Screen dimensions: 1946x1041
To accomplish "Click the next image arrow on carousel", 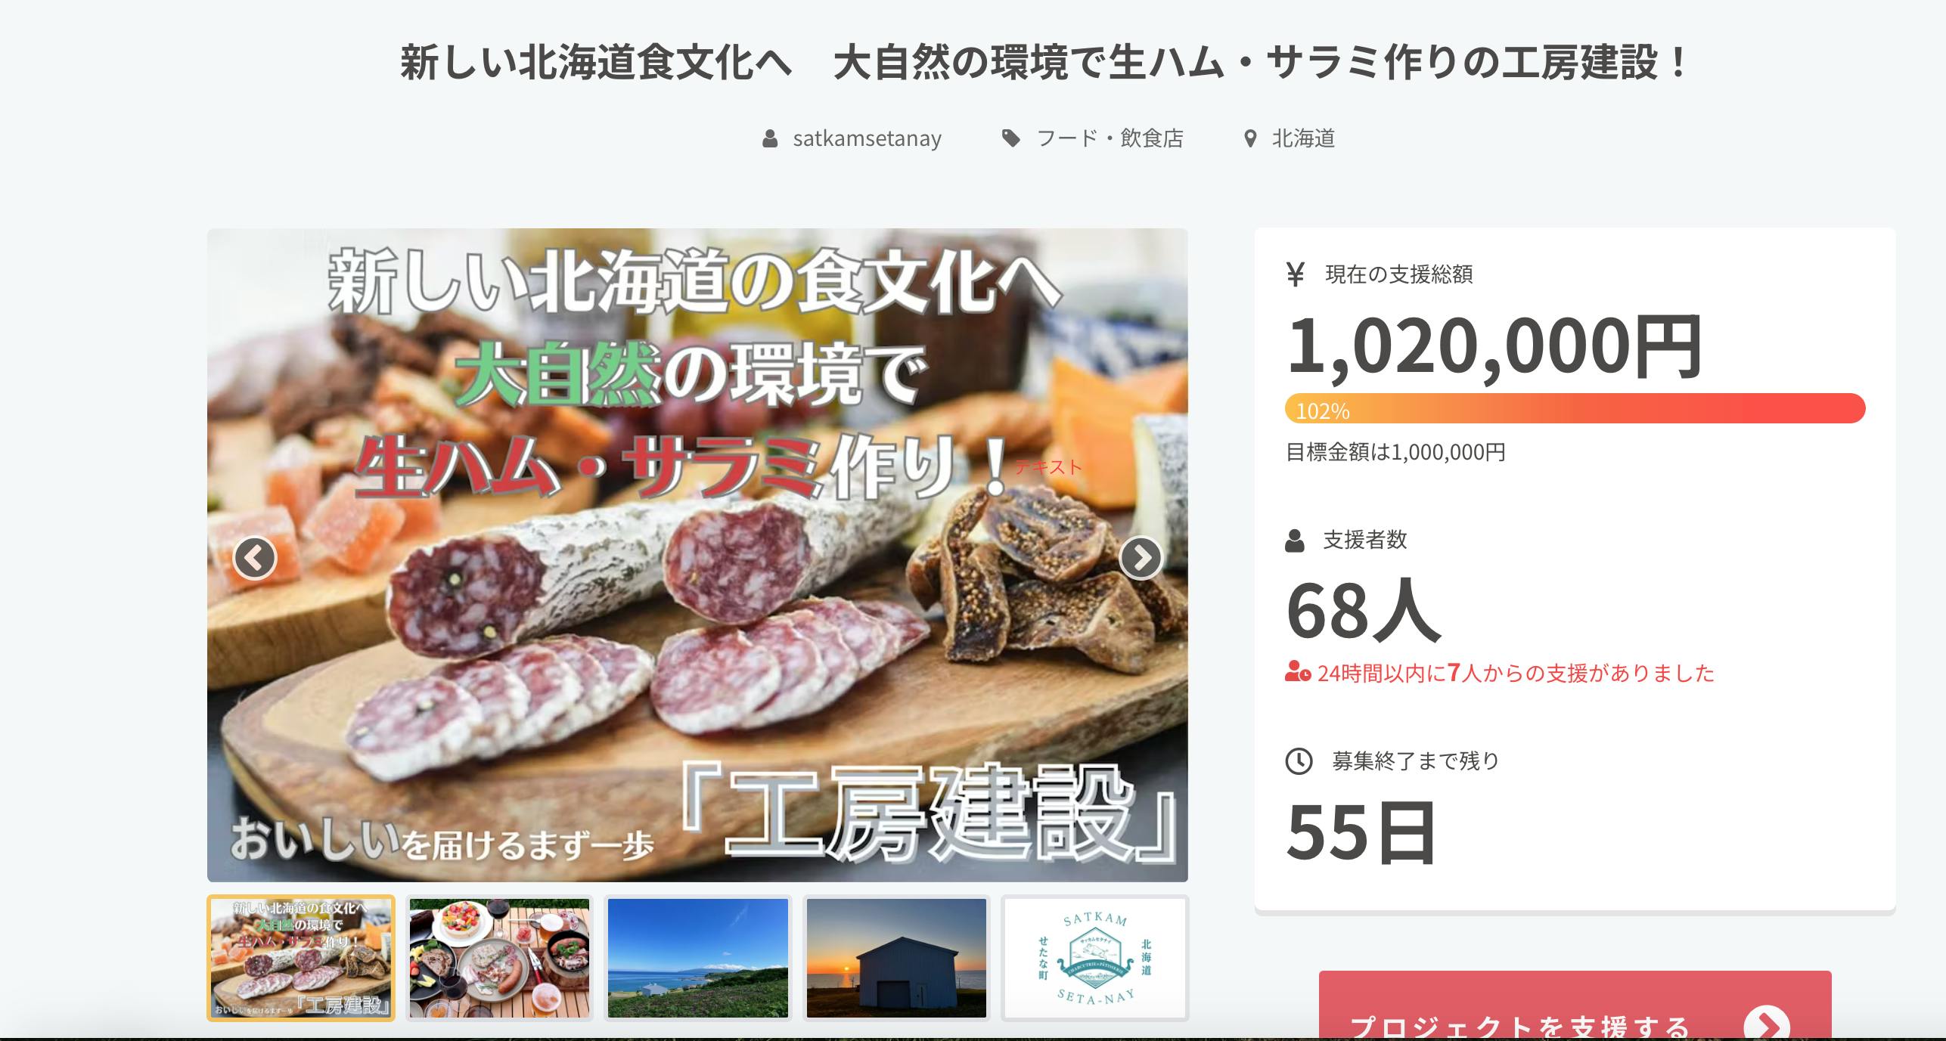I will (x=1141, y=558).
